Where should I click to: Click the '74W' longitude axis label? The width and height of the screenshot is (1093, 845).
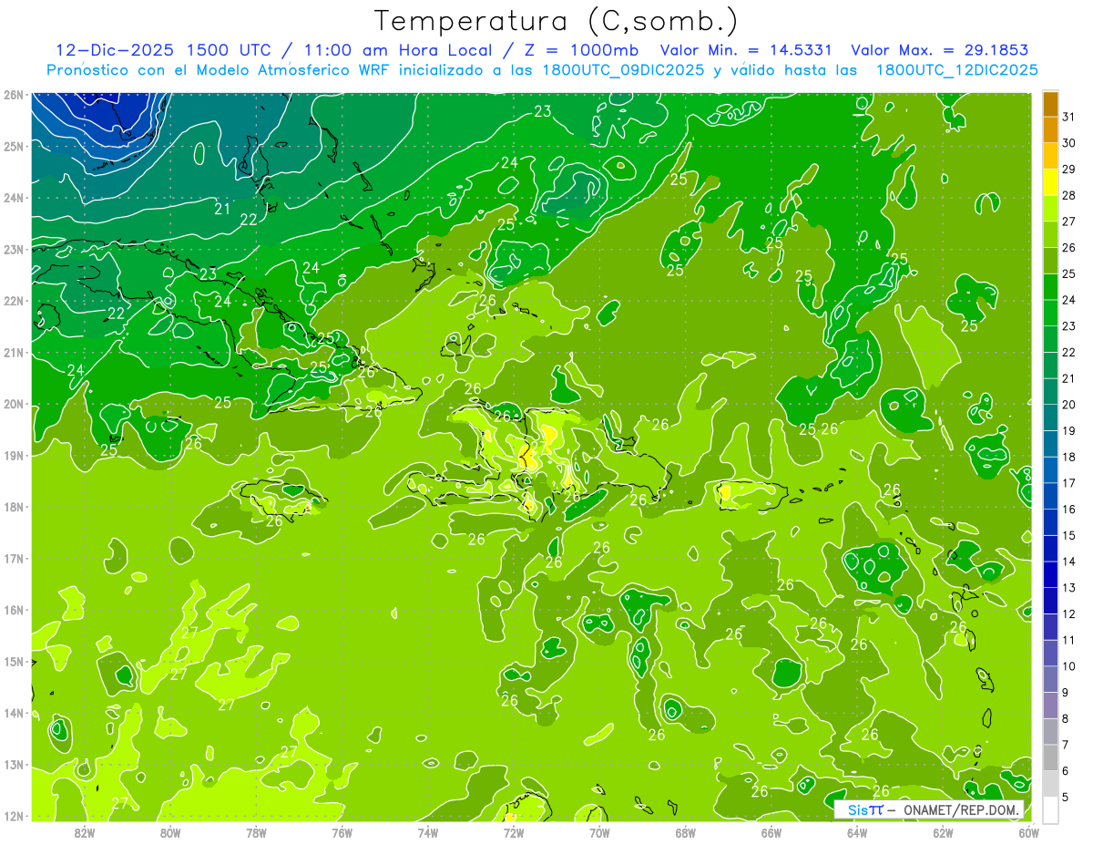(x=428, y=831)
